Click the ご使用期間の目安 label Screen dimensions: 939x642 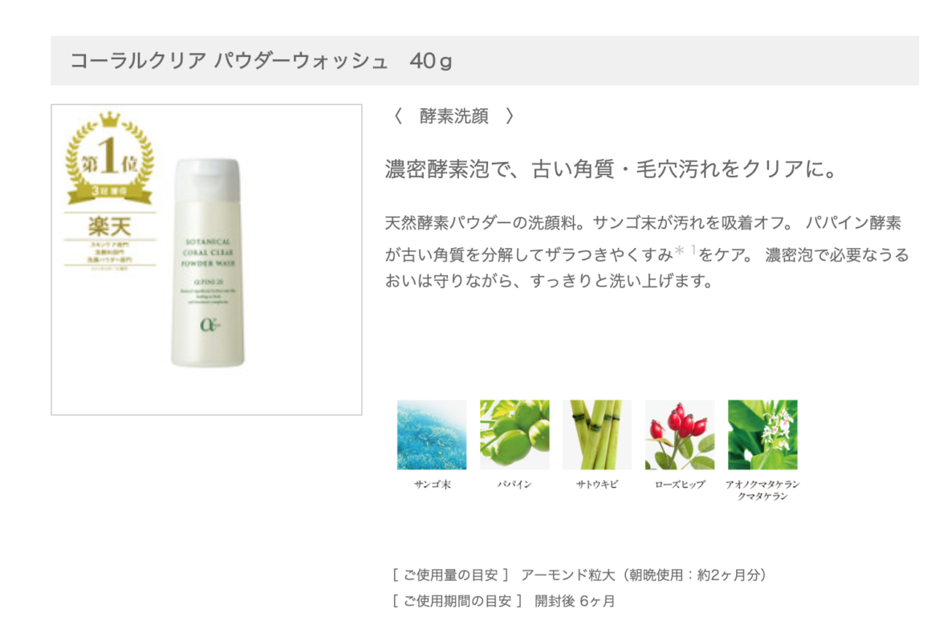coord(457,601)
